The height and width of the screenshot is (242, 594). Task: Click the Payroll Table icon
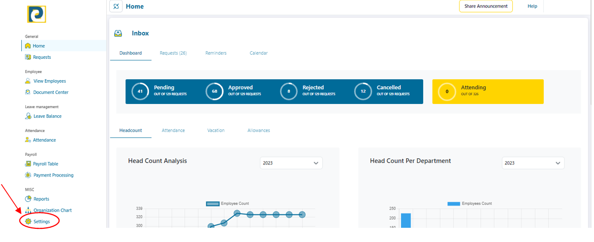tap(28, 164)
